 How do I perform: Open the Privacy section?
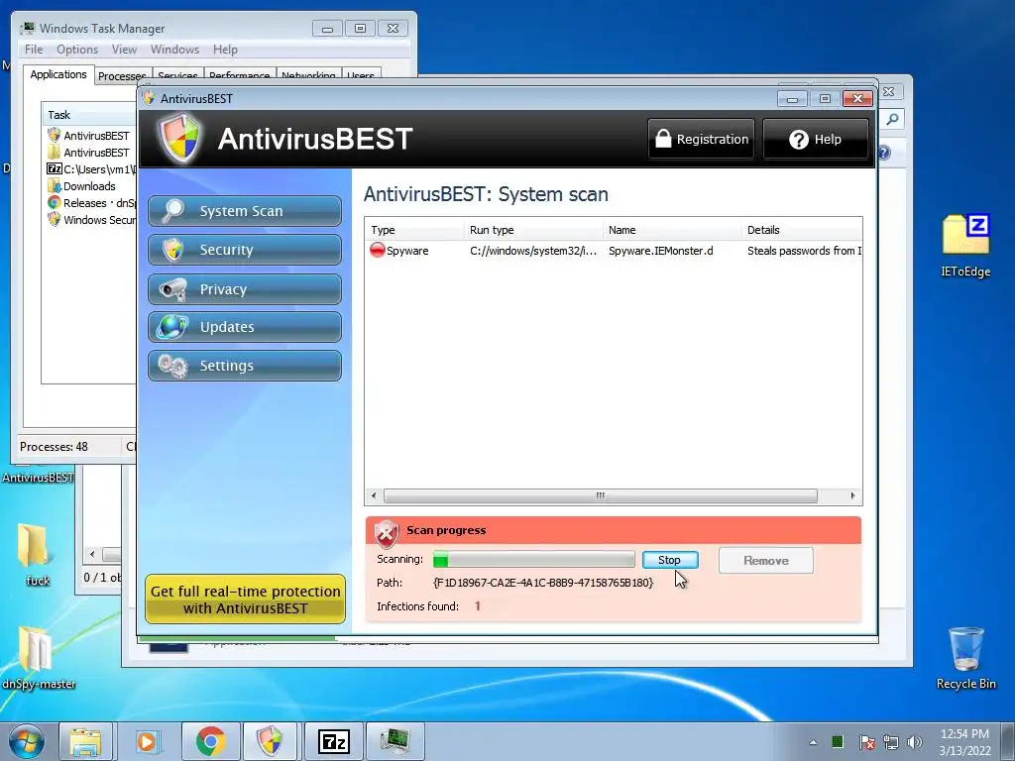245,289
